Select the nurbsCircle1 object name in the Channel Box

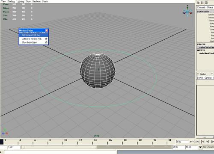pos(203,12)
